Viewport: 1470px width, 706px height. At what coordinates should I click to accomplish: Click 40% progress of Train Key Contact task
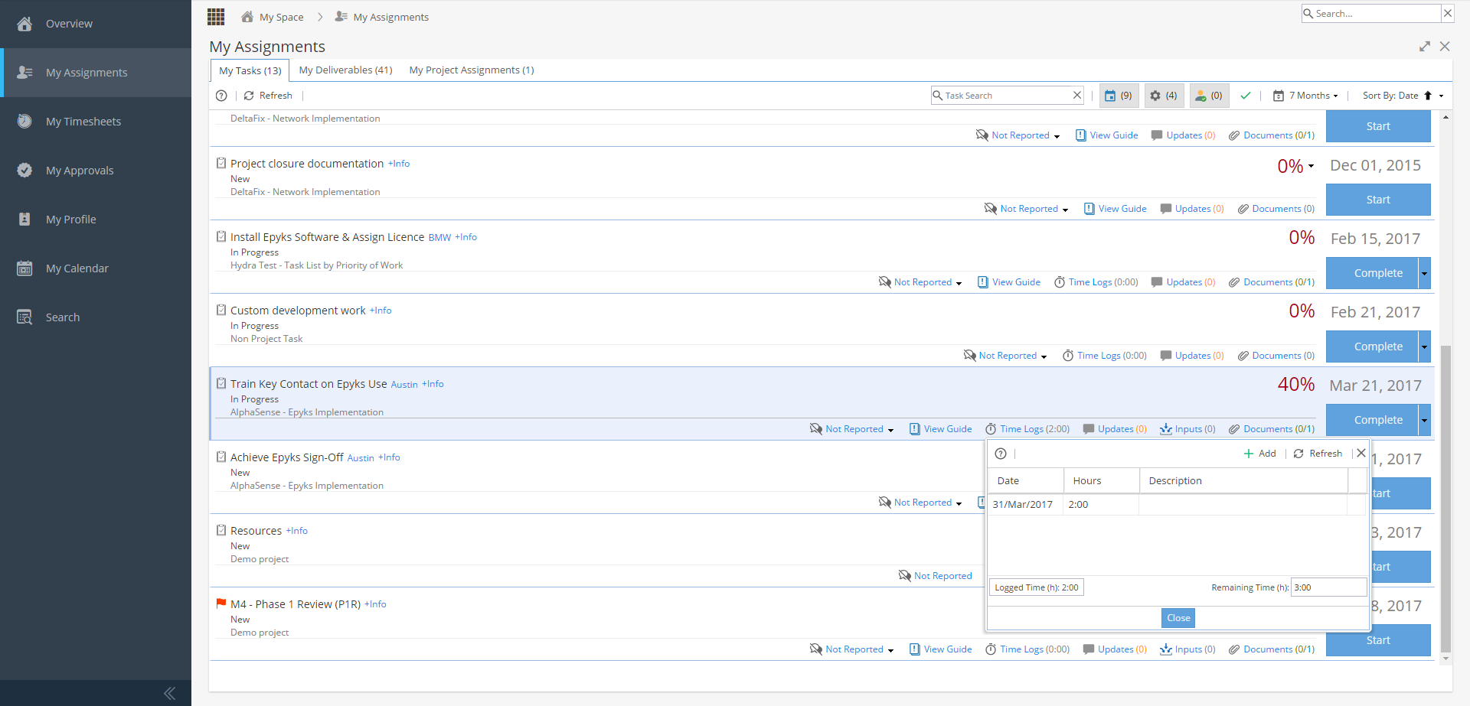click(1296, 385)
